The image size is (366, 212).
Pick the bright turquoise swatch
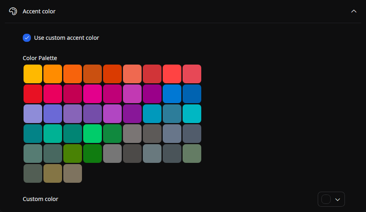tap(192, 114)
